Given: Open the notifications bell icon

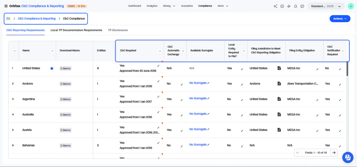Looking at the screenshot, I should [295, 6].
